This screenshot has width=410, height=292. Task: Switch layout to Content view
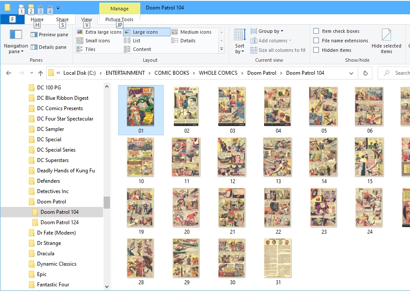(138, 49)
